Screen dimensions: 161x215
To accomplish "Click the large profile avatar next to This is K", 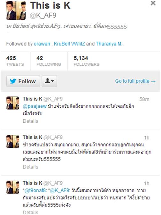I will click(16, 11).
